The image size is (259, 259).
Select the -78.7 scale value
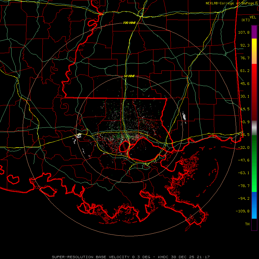[x=244, y=186]
